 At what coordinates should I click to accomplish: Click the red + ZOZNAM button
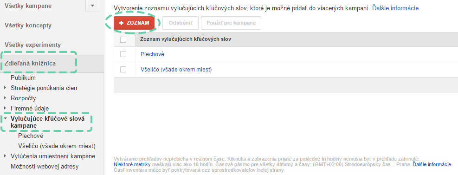134,23
